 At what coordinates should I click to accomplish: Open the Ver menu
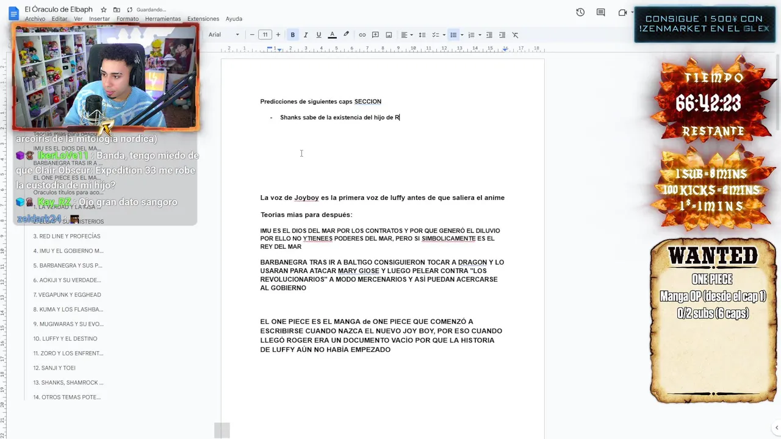tap(78, 19)
